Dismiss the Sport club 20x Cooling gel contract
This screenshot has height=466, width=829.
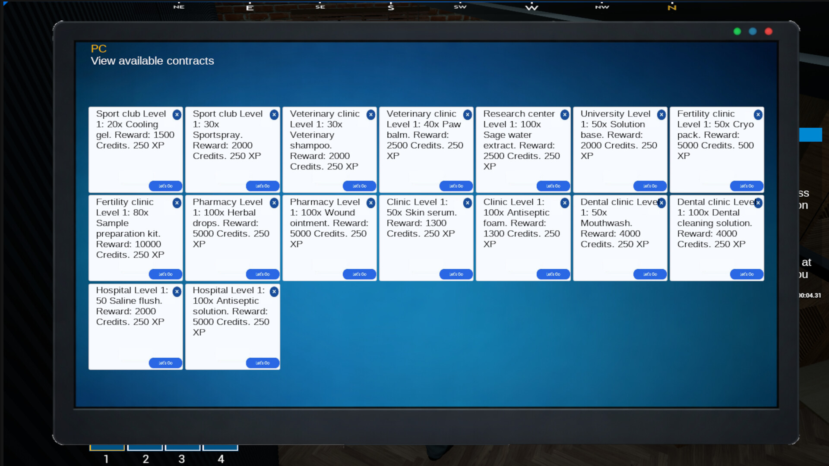(x=177, y=115)
